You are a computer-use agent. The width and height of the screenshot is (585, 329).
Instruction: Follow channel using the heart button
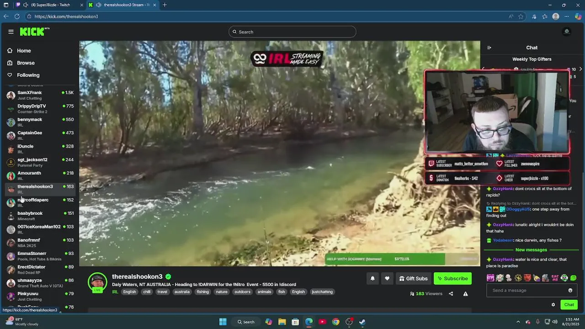pyautogui.click(x=387, y=278)
